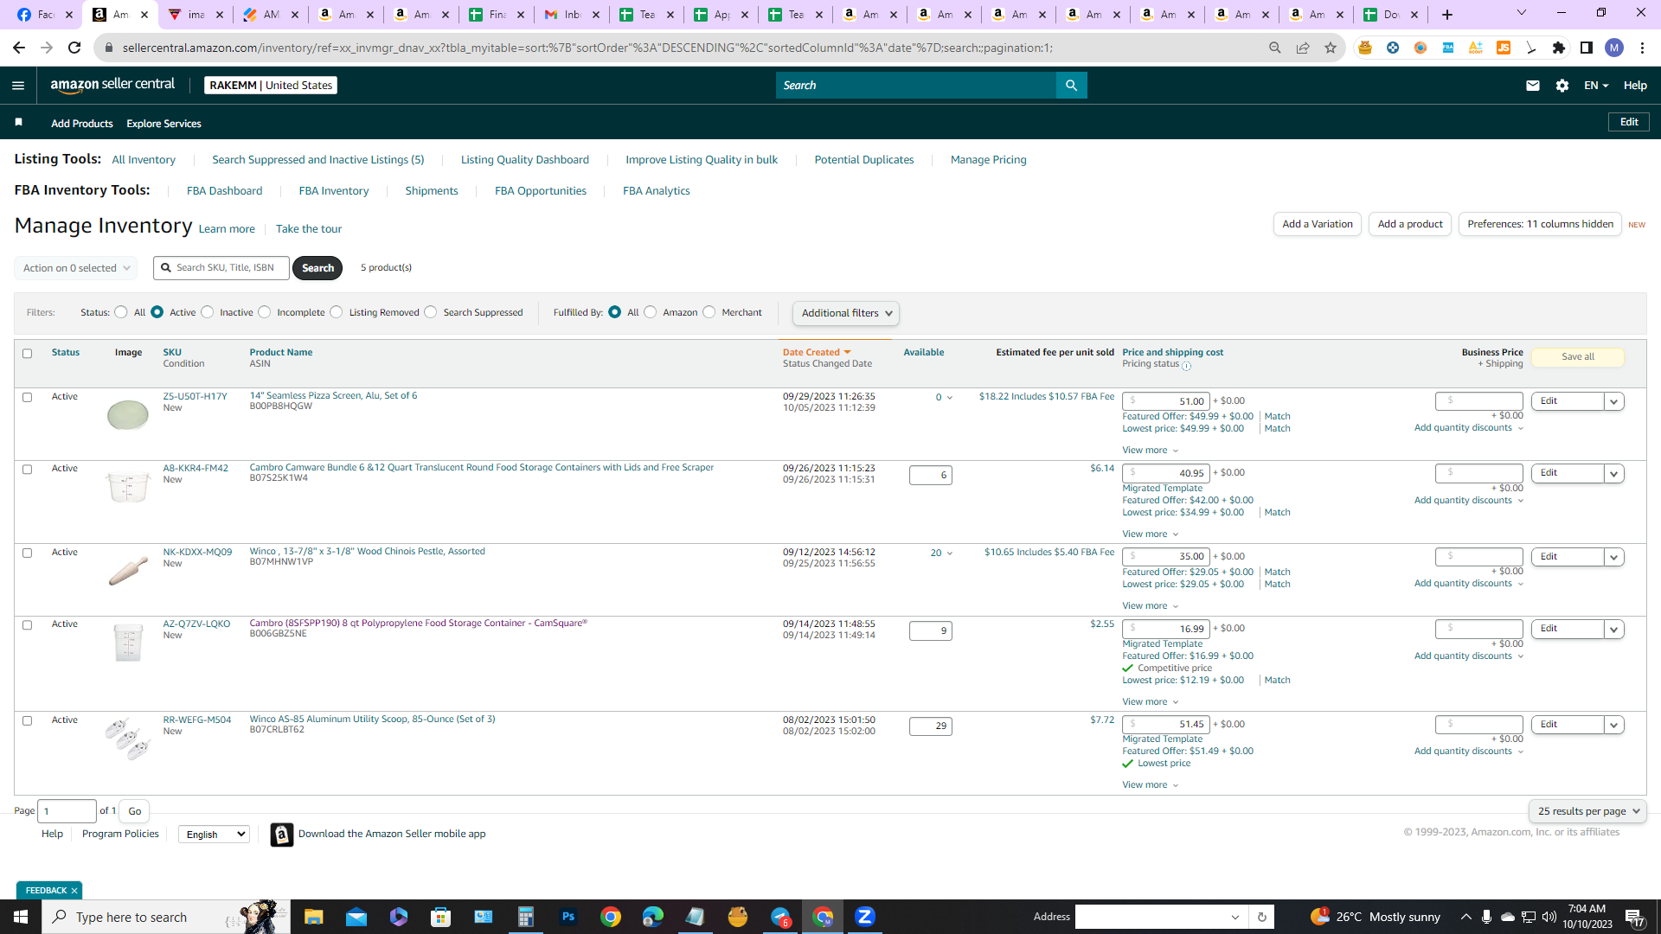Open the Action on 0 selected dropdown
The height and width of the screenshot is (934, 1661).
76,268
